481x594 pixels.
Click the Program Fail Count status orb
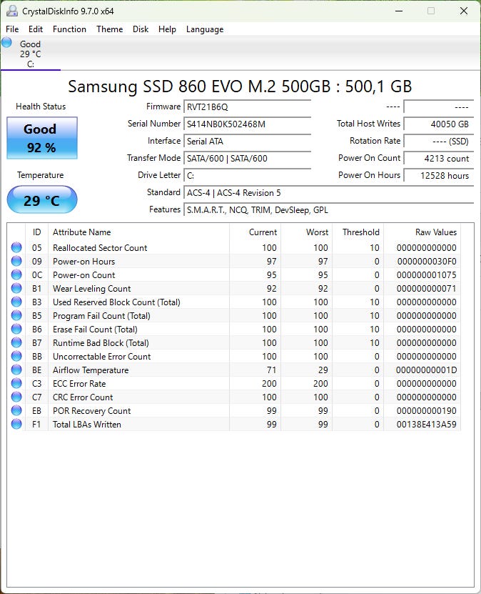16,315
